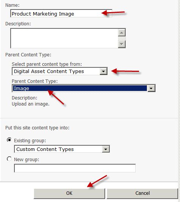Click the Existing group label text
The image size is (180, 202).
pyautogui.click(x=30, y=141)
